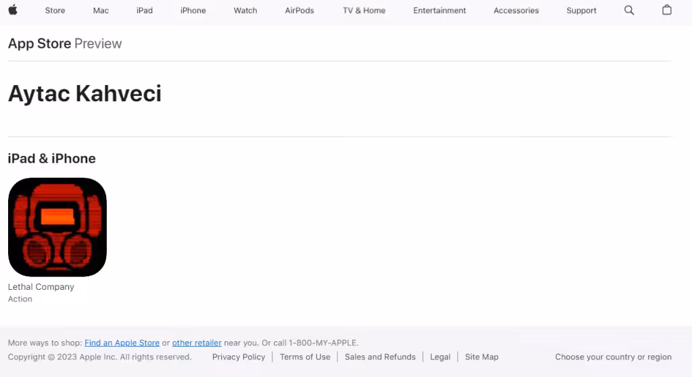Image resolution: width=692 pixels, height=377 pixels.
Task: Open the Accessories menu
Action: (x=516, y=10)
